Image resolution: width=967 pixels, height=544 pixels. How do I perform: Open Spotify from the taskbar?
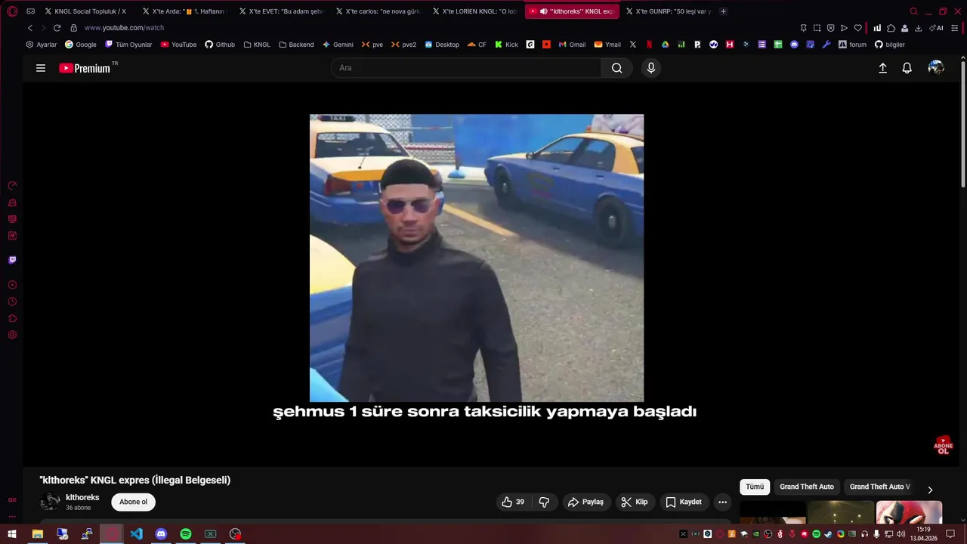(186, 534)
